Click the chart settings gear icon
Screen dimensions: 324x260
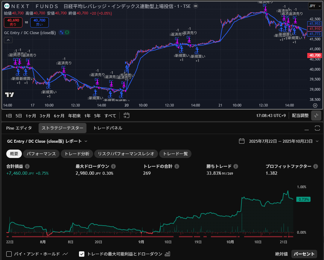click(x=315, y=106)
